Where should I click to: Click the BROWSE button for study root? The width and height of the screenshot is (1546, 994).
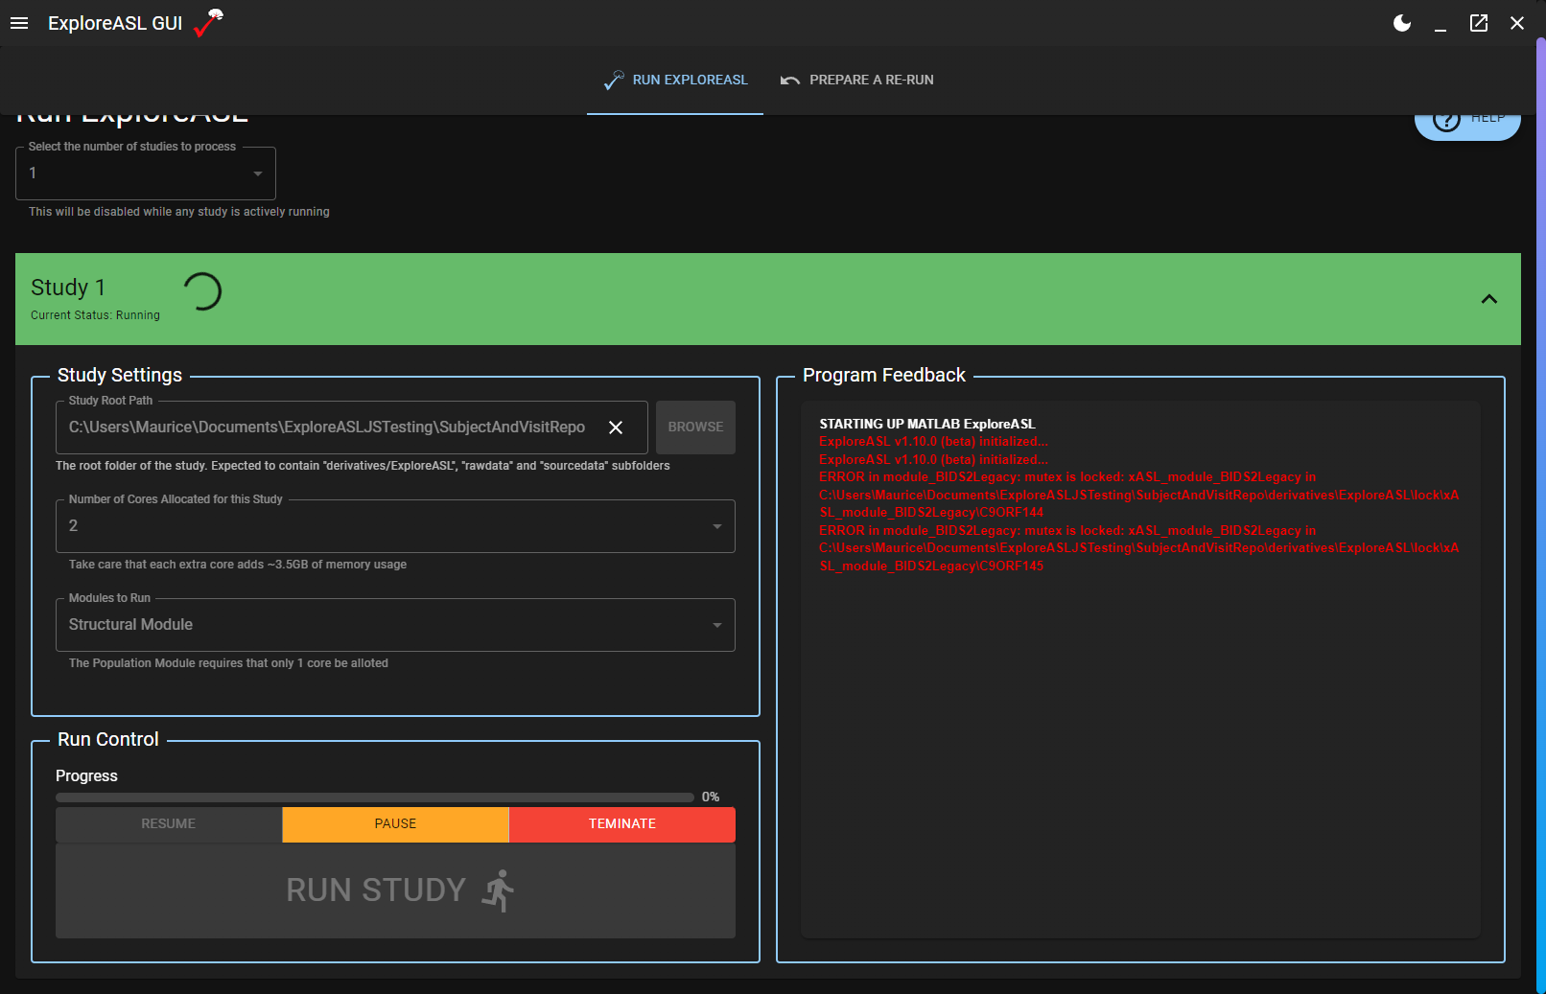(x=695, y=427)
